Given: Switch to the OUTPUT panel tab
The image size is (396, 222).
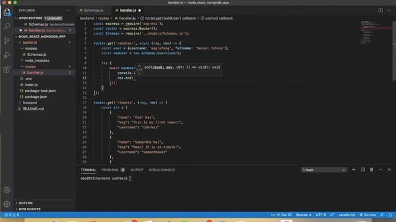Looking at the screenshot, I should [137, 170].
